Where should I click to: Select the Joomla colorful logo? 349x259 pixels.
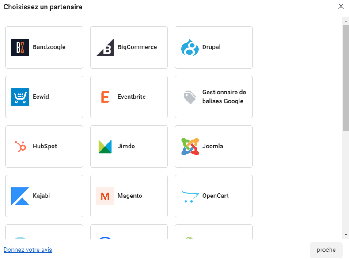tap(190, 147)
